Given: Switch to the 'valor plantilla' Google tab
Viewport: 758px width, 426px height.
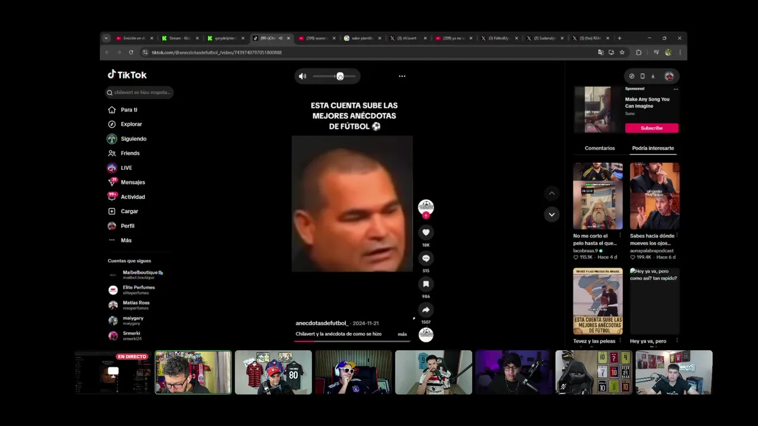Looking at the screenshot, I should (361, 38).
